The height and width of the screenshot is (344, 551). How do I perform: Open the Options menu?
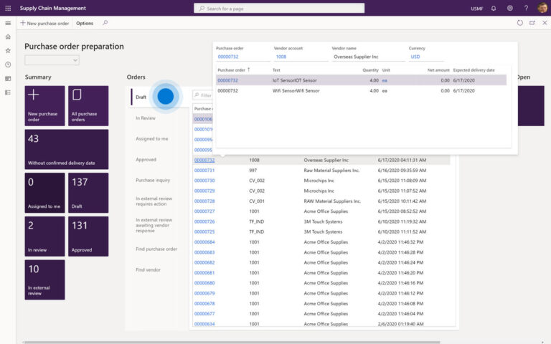click(x=85, y=23)
